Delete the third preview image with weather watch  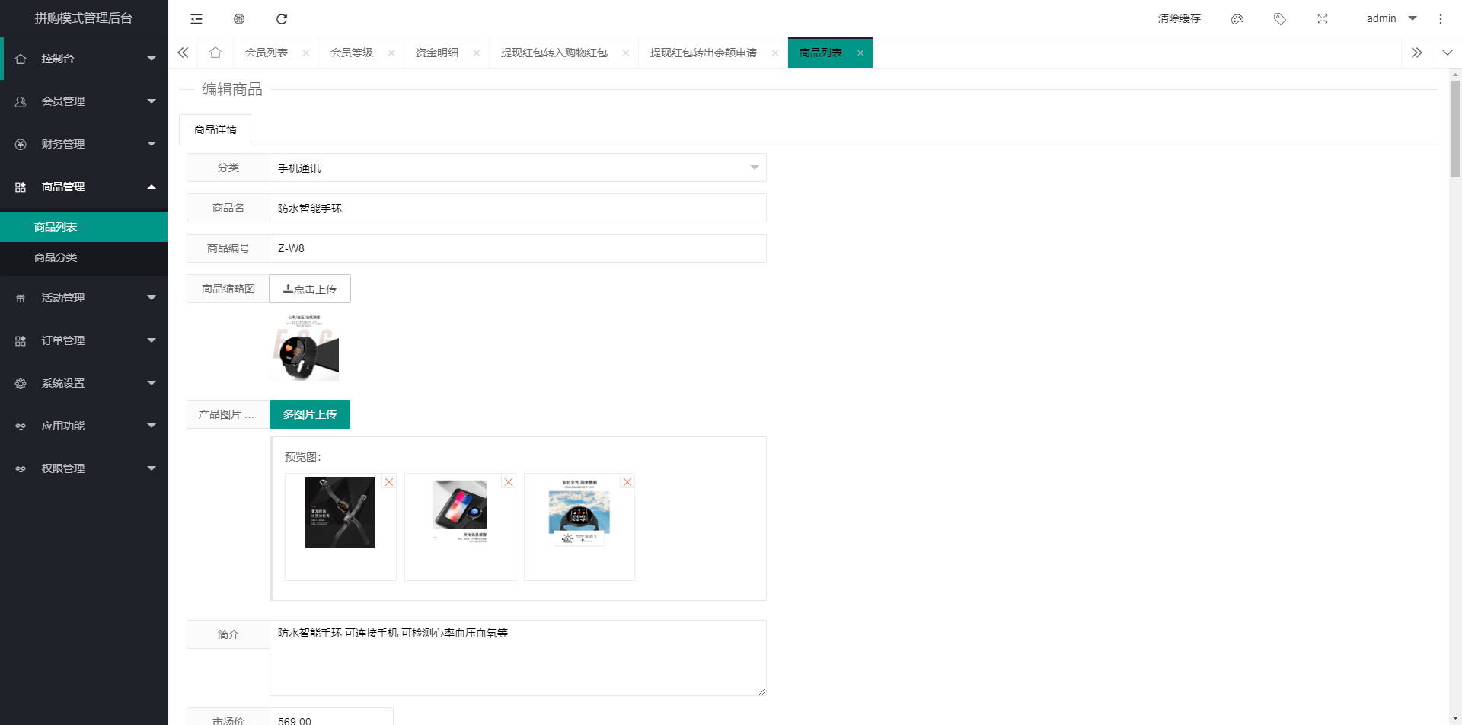coord(627,482)
